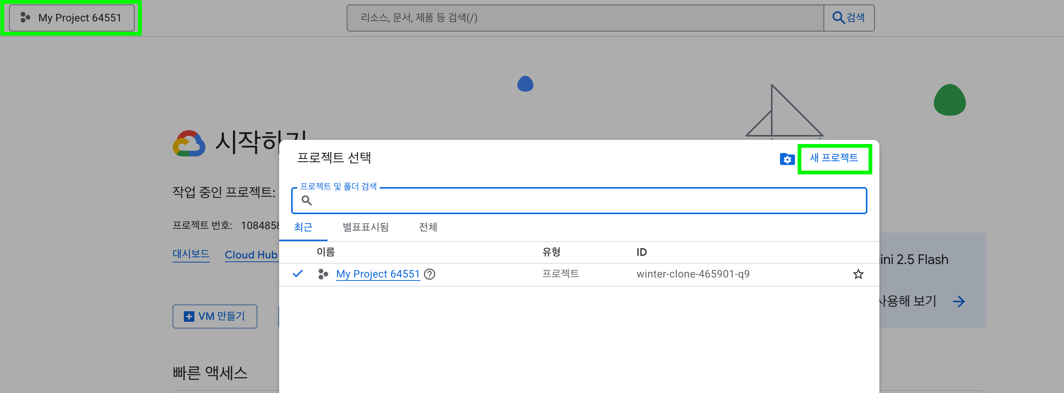Image resolution: width=1064 pixels, height=393 pixels.
Task: Click the checkmark on selected project row
Action: 298,274
